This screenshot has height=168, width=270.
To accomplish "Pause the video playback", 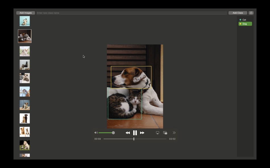I will 135,133.
